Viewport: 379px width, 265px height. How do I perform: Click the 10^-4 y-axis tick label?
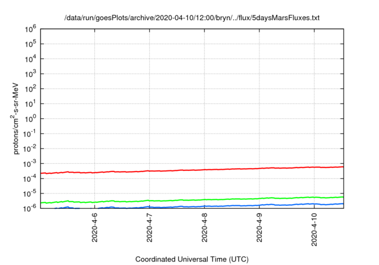29,179
